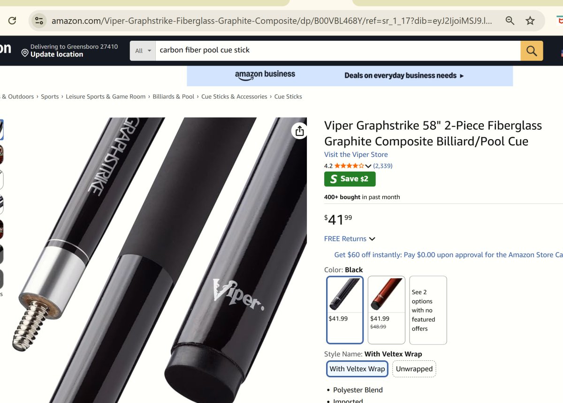Open the All departments search dropdown
This screenshot has height=403, width=563.
click(x=143, y=51)
